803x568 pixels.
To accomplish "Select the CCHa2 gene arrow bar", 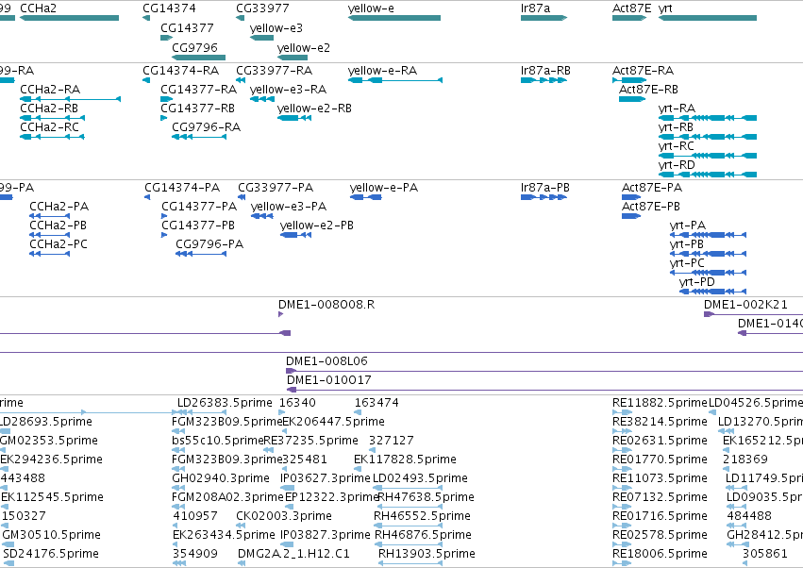I will 69,18.
